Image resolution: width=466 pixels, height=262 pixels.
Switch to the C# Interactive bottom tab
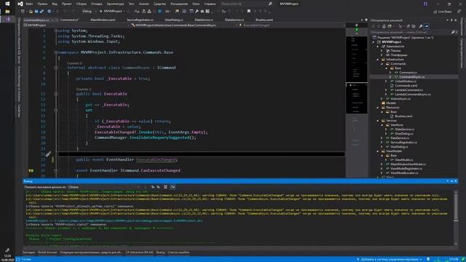click(139, 253)
